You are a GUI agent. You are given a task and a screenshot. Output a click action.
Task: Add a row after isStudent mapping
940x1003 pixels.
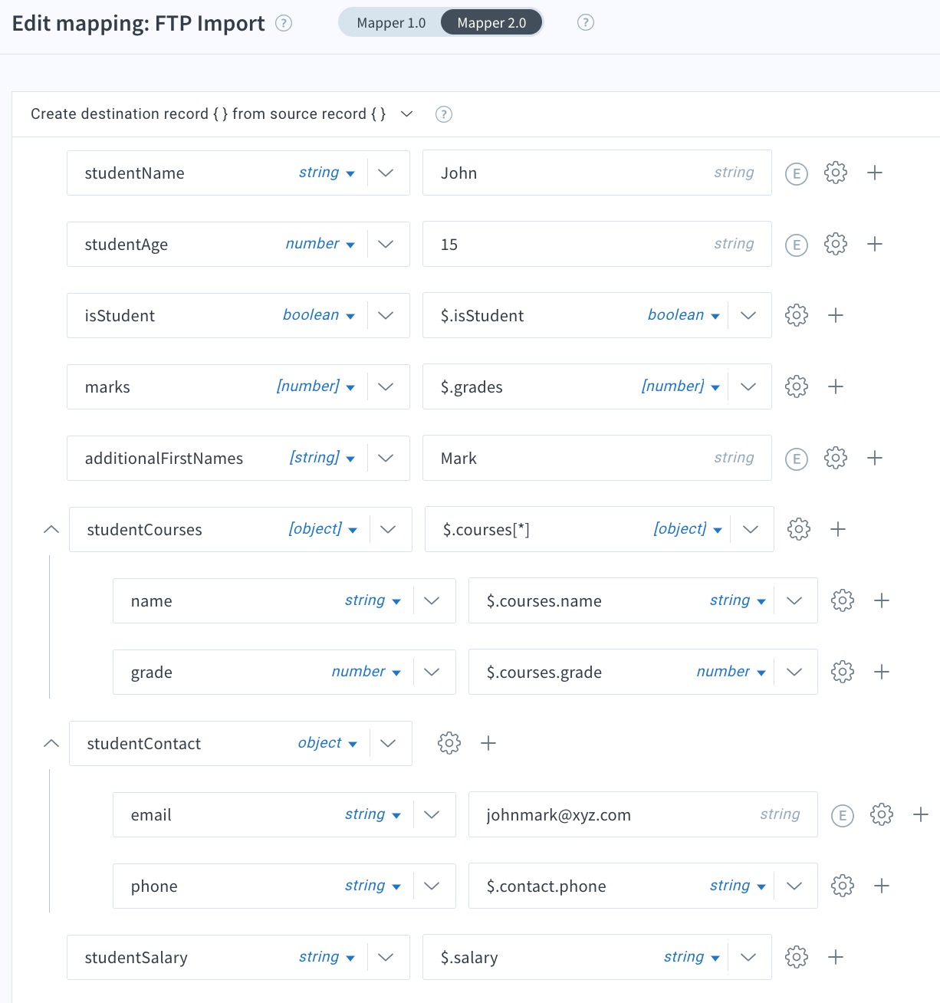click(x=836, y=315)
